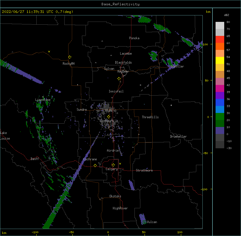Click the Banff town label
This screenshot has height=236, width=241.
35,159
